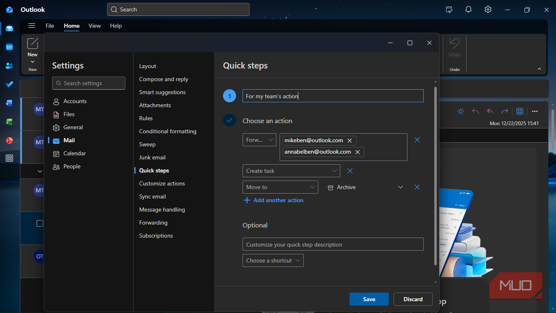Open more actions ellipsis in message header

click(x=535, y=111)
